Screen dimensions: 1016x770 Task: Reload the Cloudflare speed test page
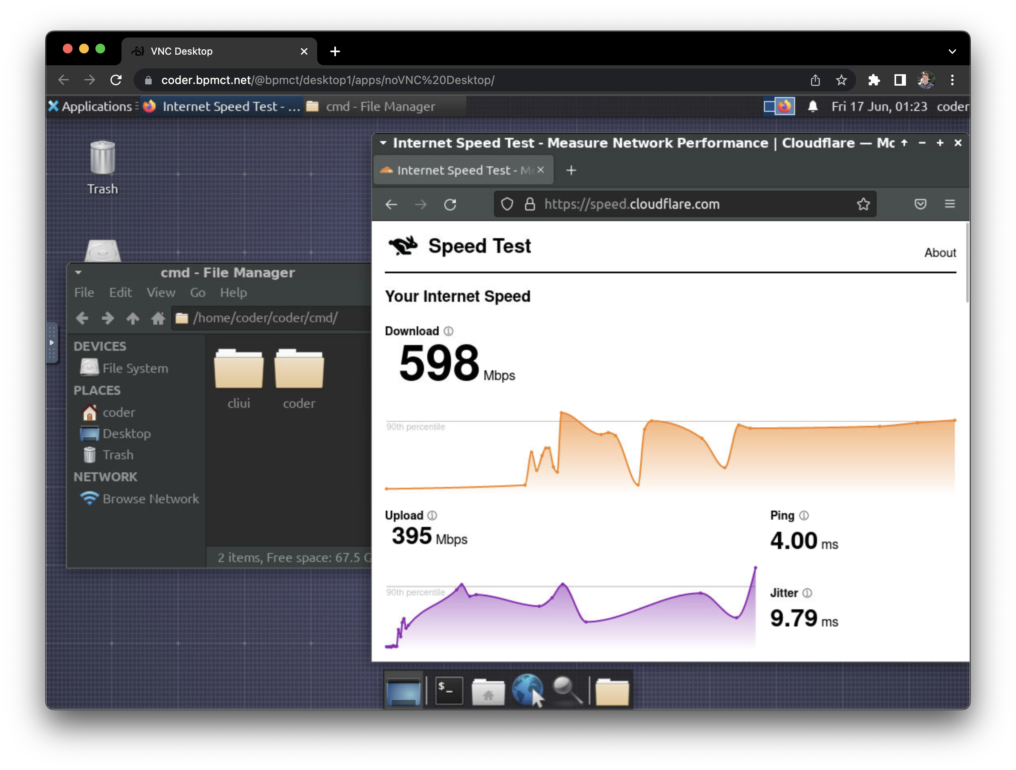coord(450,204)
